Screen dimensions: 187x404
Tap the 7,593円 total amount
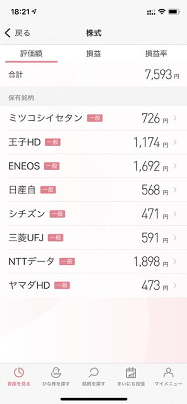click(162, 75)
